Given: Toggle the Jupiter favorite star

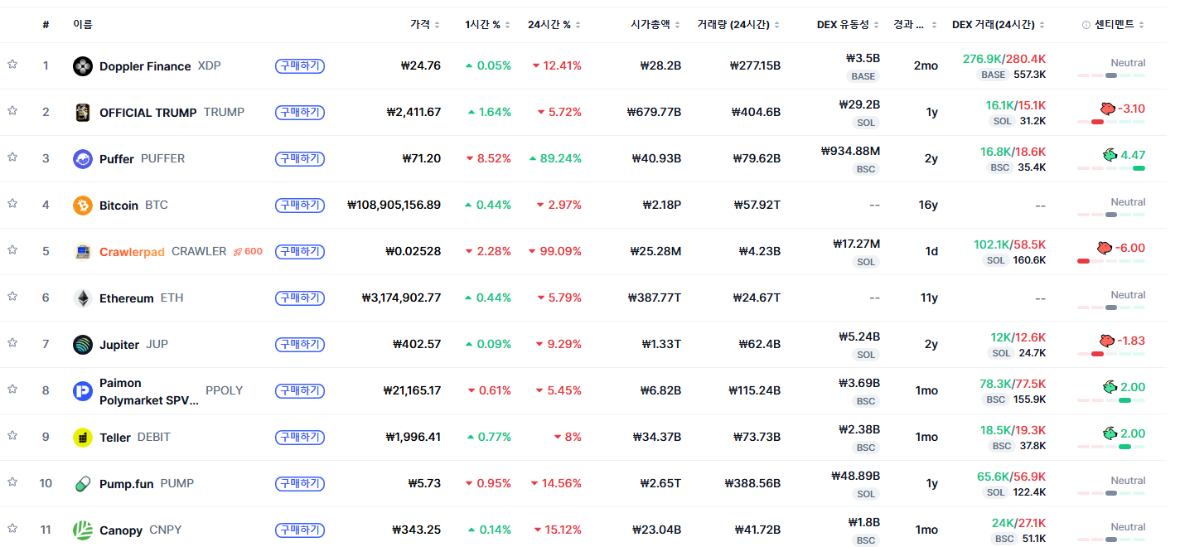Looking at the screenshot, I should (12, 343).
